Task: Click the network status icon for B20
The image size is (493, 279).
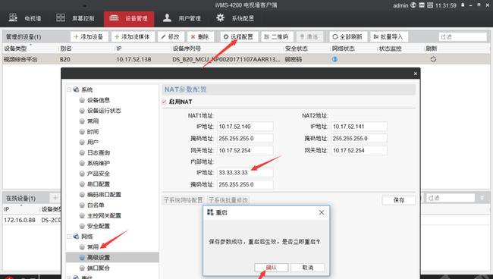Action: pos(334,59)
